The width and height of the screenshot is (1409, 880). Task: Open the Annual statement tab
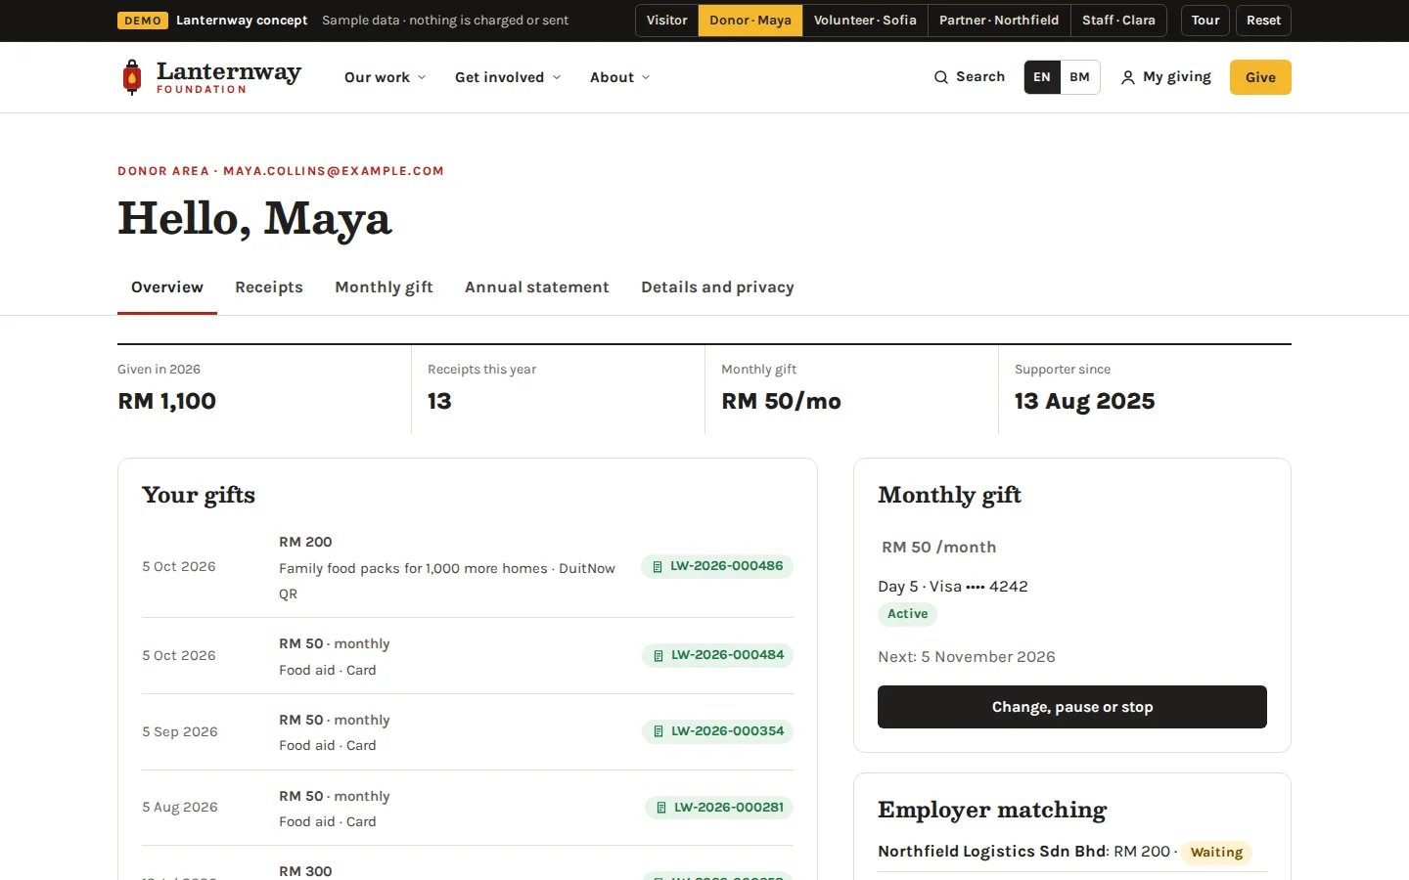(537, 287)
